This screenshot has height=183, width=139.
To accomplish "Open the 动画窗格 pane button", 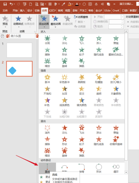I will click(81, 17).
